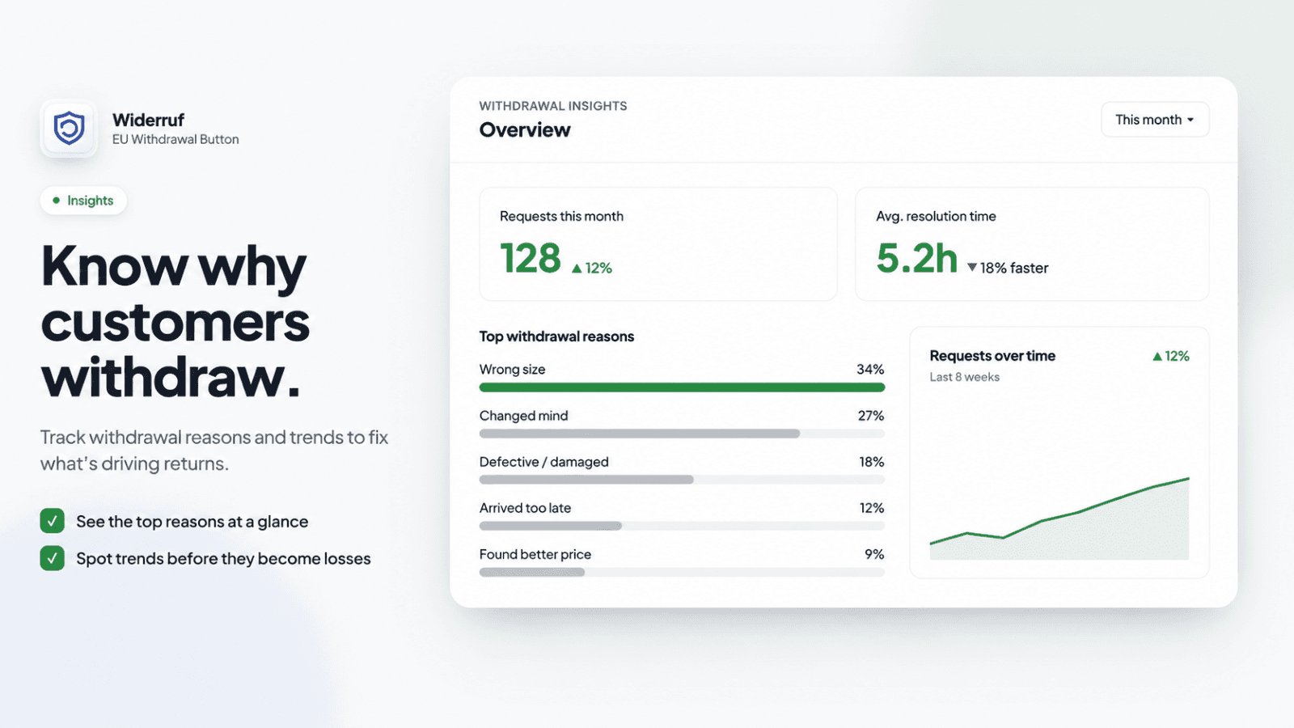This screenshot has height=728, width=1294.
Task: Click the Avg. resolution time label
Action: pyautogui.click(x=936, y=216)
